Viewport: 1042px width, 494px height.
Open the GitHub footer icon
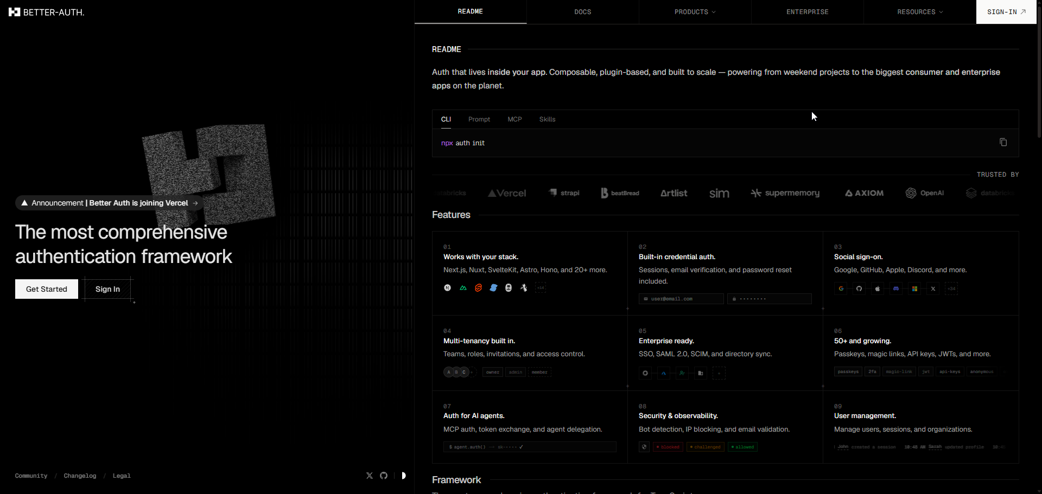384,476
